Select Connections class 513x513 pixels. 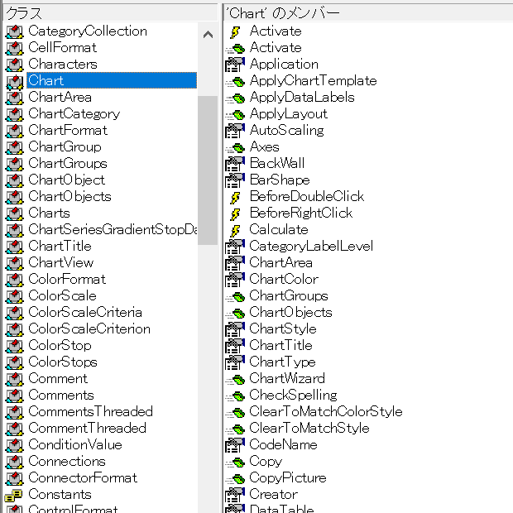pyautogui.click(x=67, y=462)
